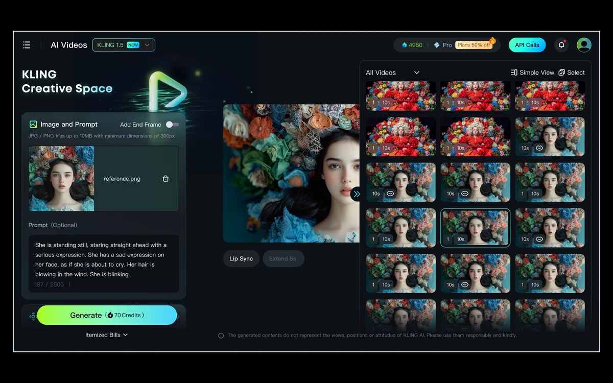View the 4980 credits flame balance
This screenshot has height=383, width=613.
pos(412,45)
